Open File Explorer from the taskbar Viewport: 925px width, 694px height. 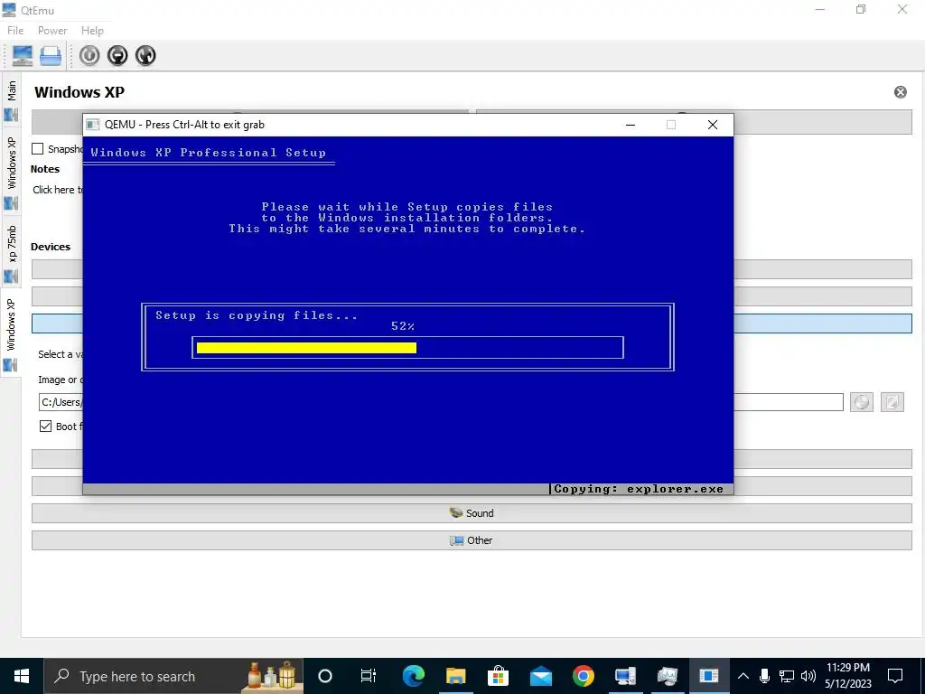(455, 676)
